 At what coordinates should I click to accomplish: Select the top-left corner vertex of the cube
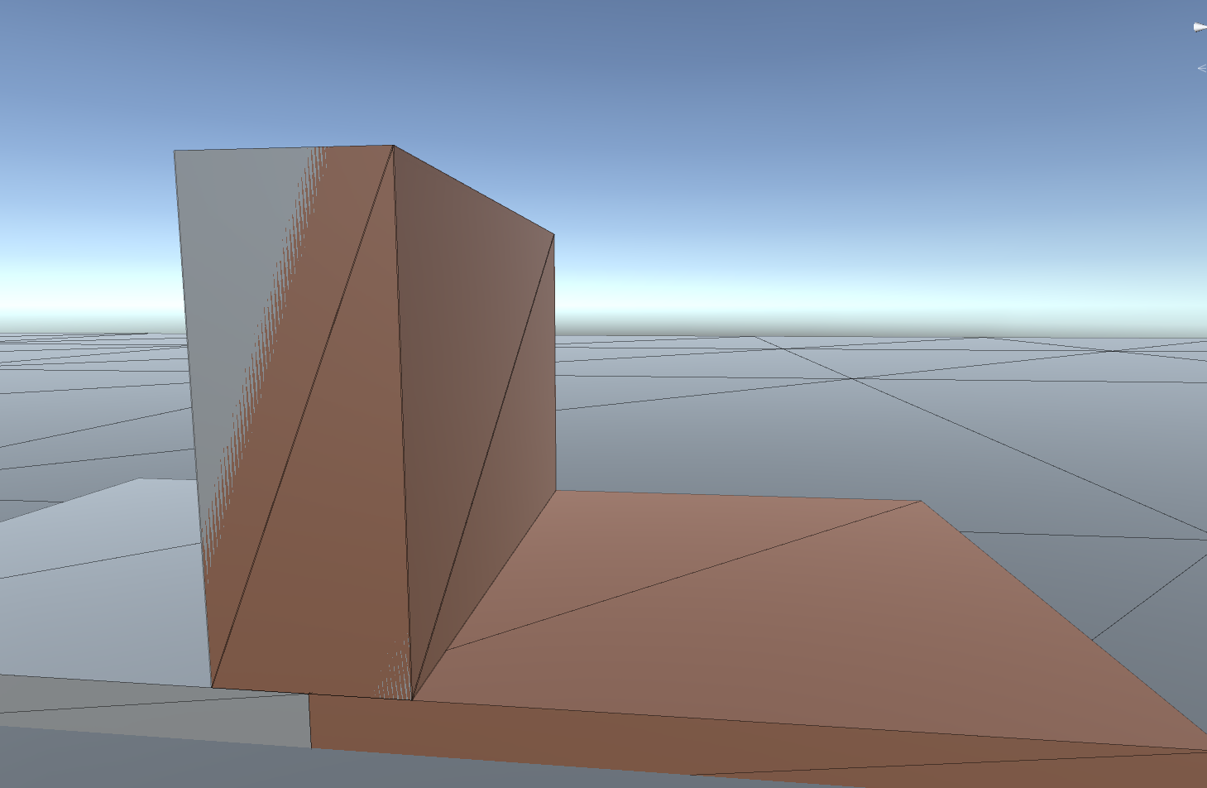174,151
